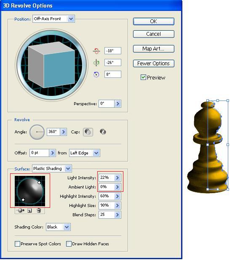Click the X-axis rotation icon
The height and width of the screenshot is (260, 235).
point(96,51)
